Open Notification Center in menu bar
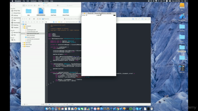This screenshot has height=111, width=198. [185, 1]
